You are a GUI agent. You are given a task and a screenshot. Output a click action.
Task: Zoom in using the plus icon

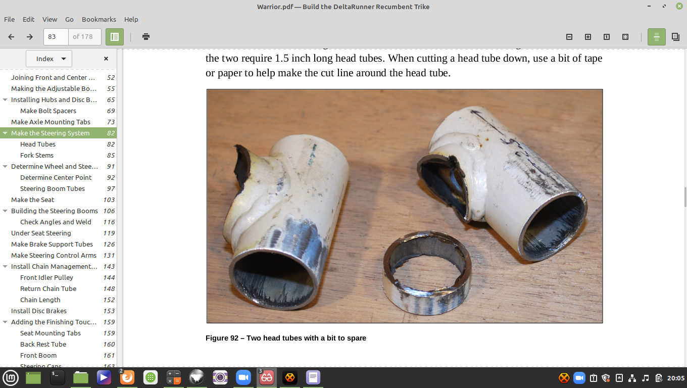click(588, 37)
